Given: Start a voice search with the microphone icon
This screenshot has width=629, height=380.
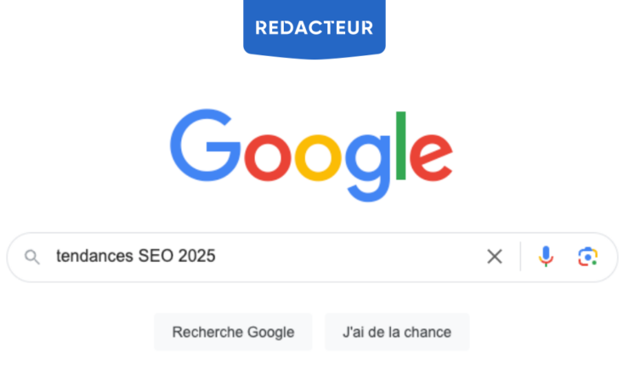Looking at the screenshot, I should point(546,257).
